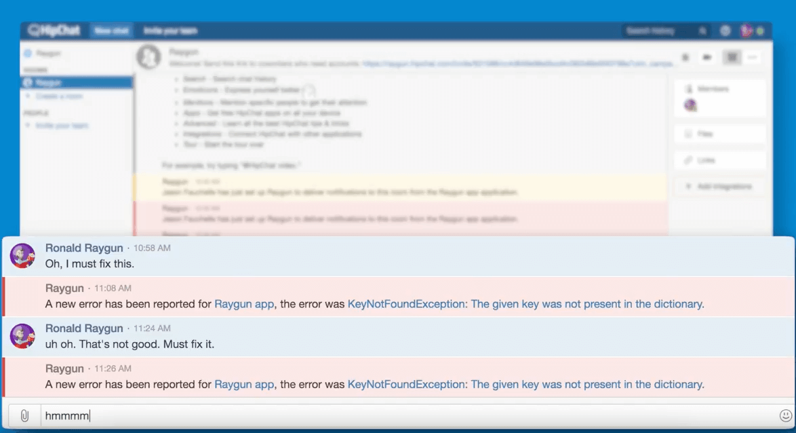
Task: Click the paperclip attachment icon
Action: click(24, 416)
